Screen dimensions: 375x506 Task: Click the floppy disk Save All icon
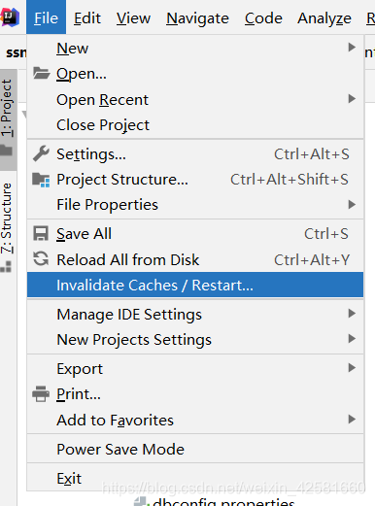coord(41,233)
